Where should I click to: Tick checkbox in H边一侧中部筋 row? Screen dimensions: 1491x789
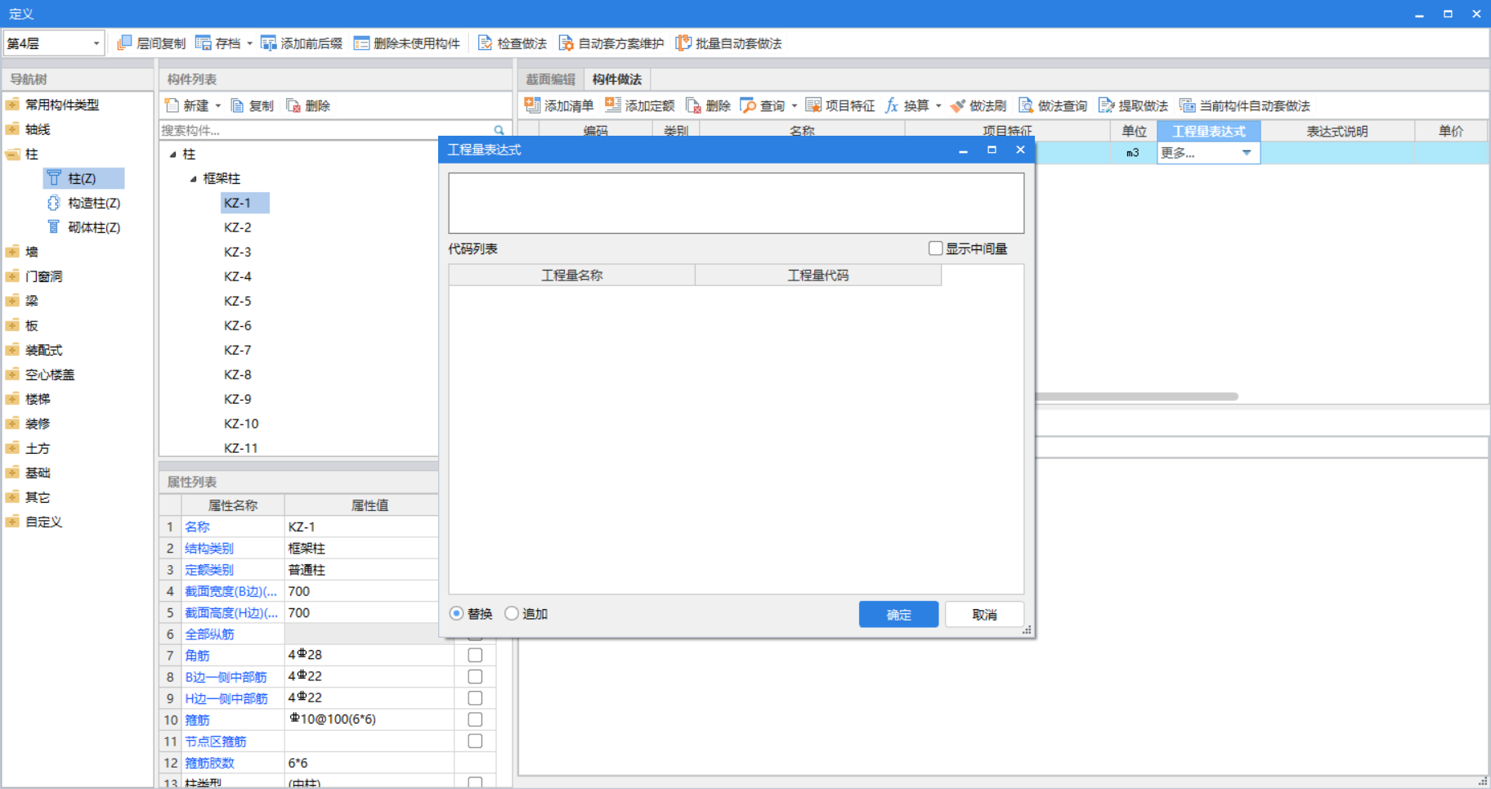tap(475, 698)
